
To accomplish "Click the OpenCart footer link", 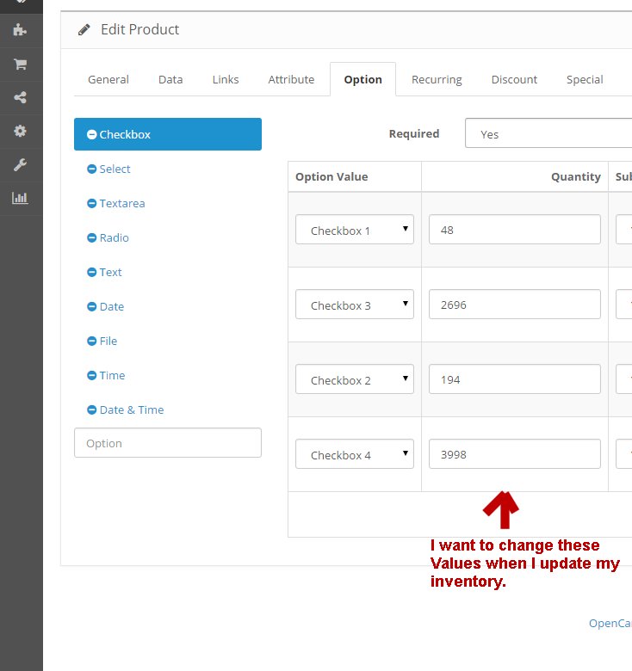I will point(610,624).
